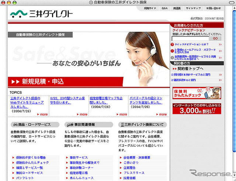Open the 事故発生から解決まで link
The width and height of the screenshot is (236, 181).
coord(84,163)
